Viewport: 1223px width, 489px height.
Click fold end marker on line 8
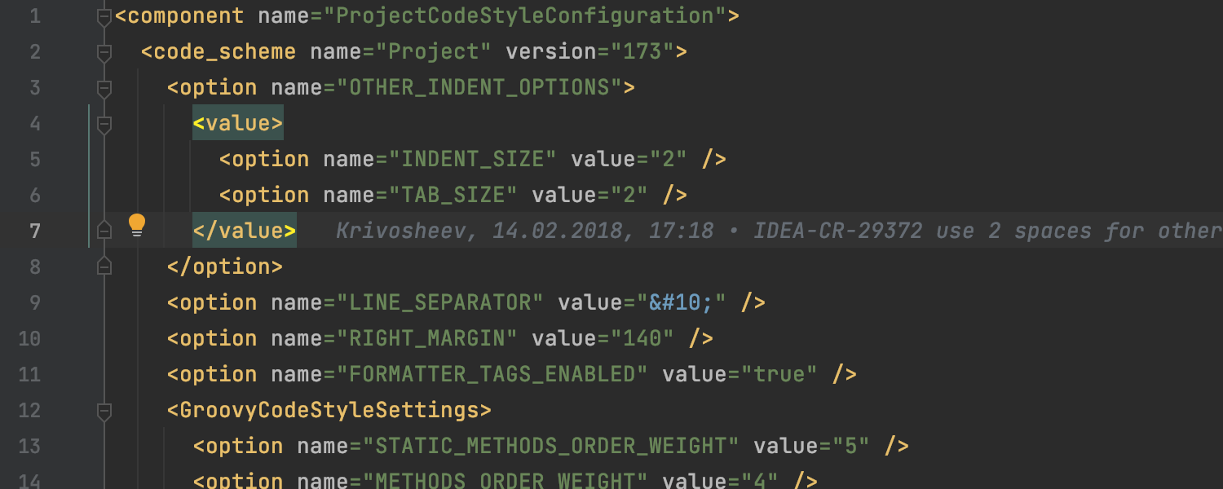click(104, 267)
